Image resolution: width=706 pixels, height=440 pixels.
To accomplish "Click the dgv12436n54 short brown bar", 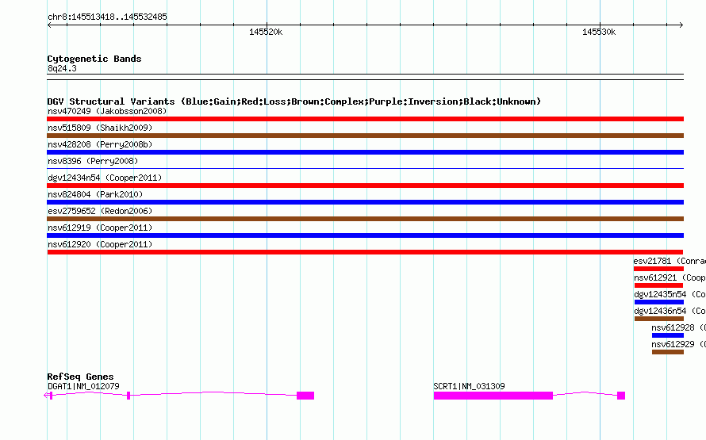I will [x=659, y=319].
